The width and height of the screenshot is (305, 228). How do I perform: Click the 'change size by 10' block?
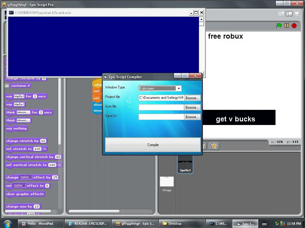pyautogui.click(x=23, y=207)
